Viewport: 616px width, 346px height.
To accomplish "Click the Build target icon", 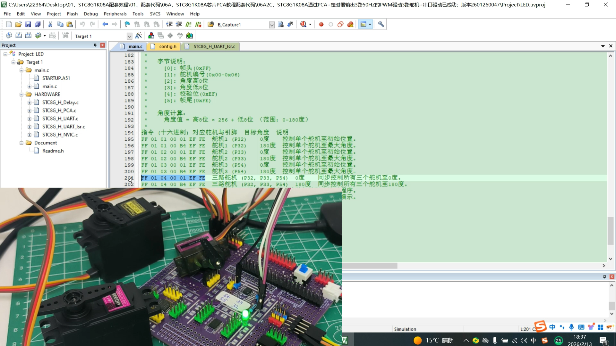I will pos(19,36).
